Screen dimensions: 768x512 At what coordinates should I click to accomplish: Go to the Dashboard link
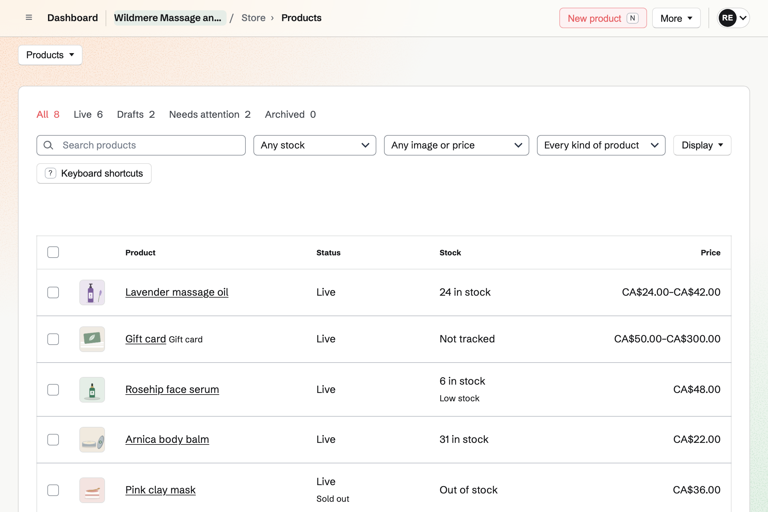coord(73,18)
